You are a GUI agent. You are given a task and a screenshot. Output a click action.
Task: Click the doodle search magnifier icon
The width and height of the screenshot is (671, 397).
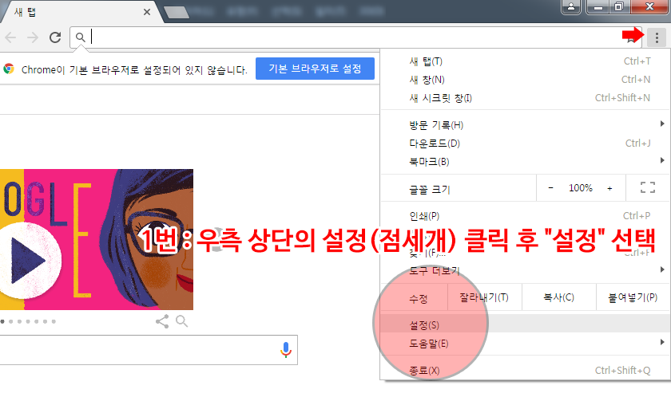(182, 321)
